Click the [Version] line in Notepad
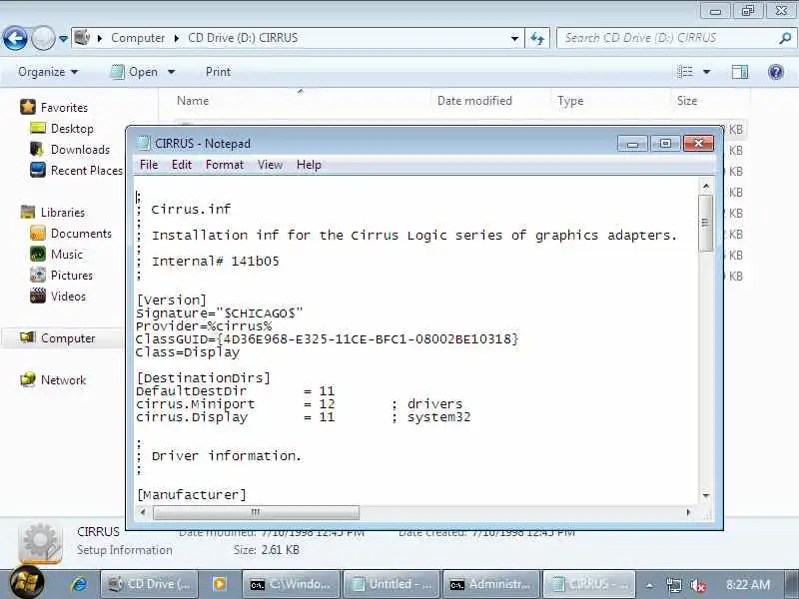799x599 pixels. pyautogui.click(x=171, y=300)
